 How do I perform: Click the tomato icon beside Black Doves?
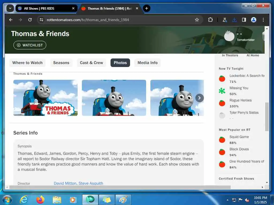tap(222, 152)
